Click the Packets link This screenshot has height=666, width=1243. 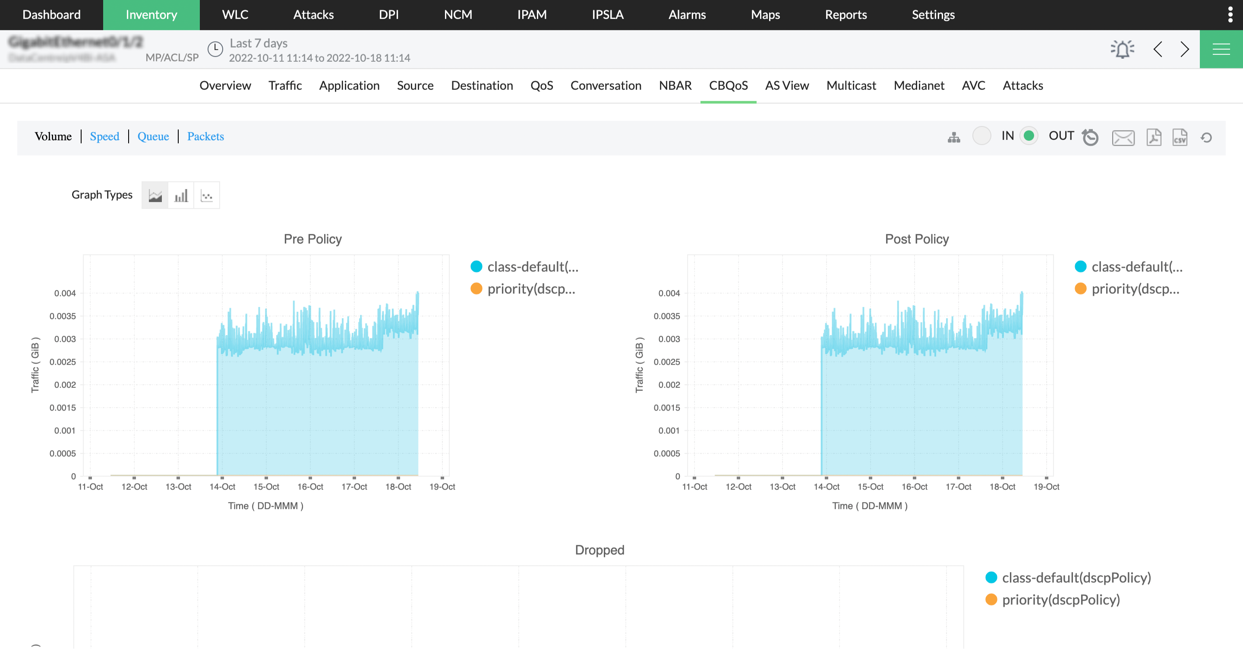(205, 136)
